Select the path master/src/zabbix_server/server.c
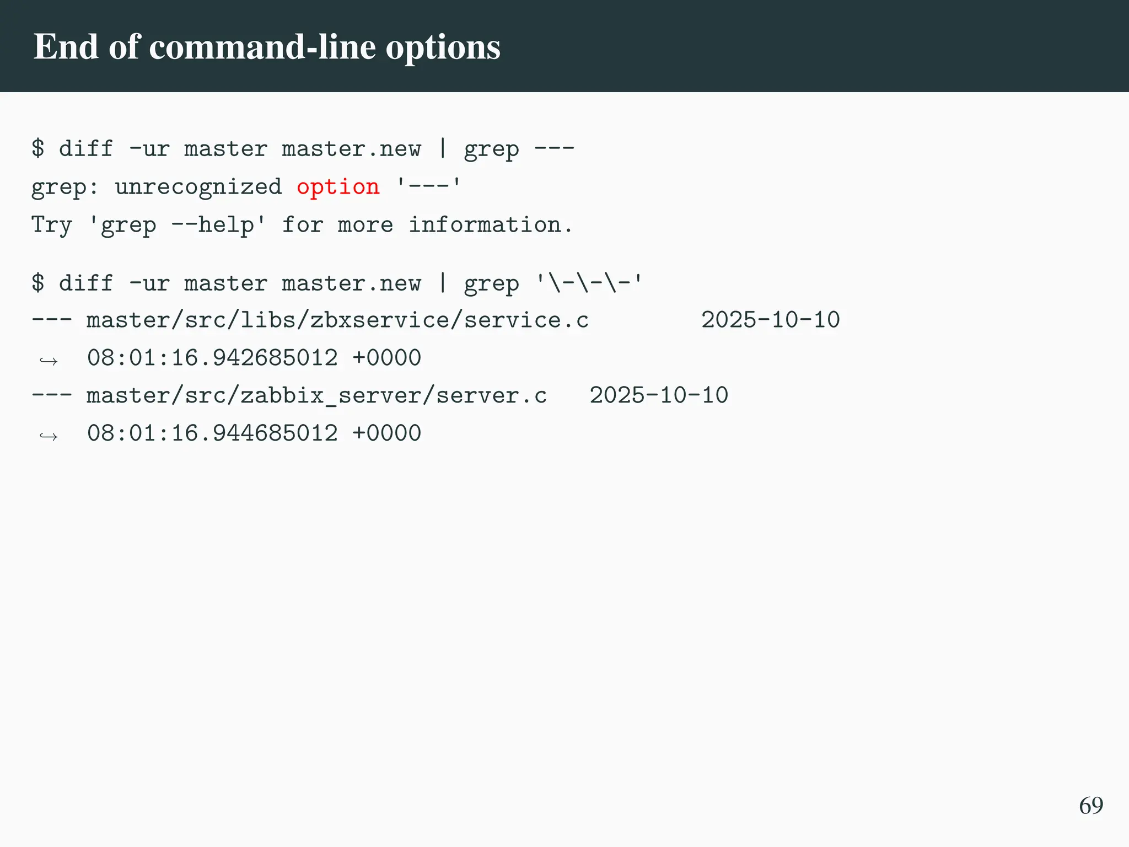 pos(316,396)
